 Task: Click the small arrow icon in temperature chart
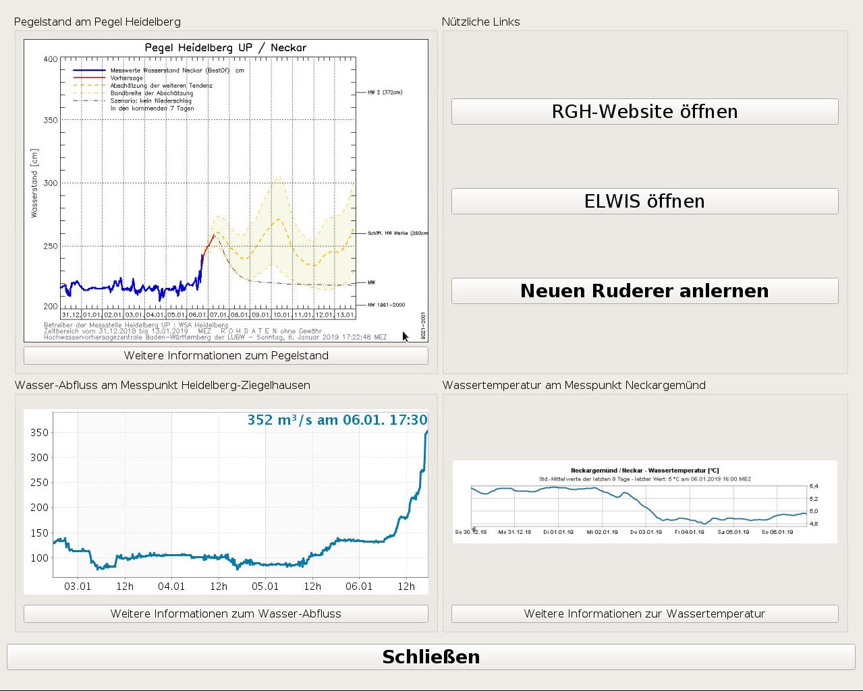473,529
